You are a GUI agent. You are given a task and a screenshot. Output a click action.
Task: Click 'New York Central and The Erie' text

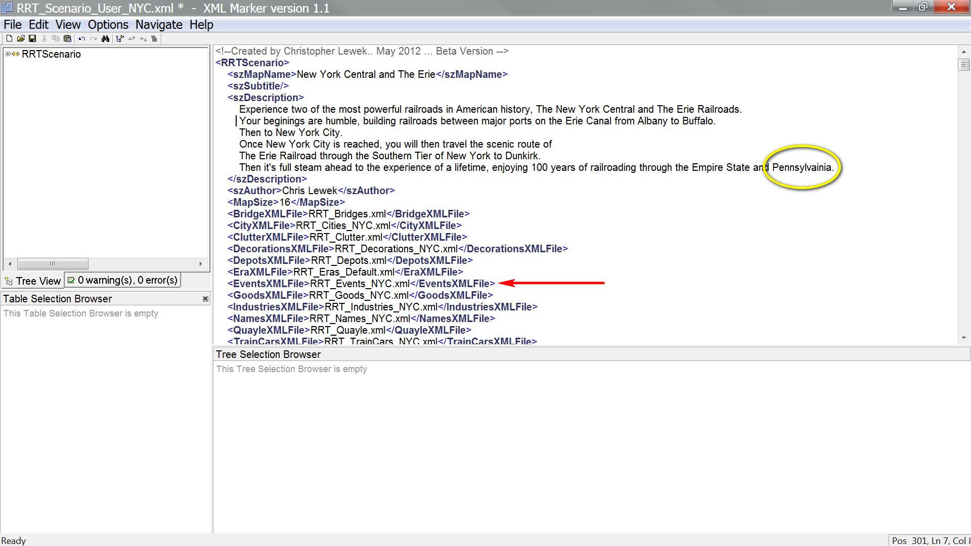tap(366, 74)
